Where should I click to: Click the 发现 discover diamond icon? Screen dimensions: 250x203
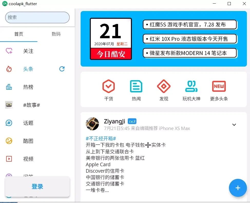point(164,86)
